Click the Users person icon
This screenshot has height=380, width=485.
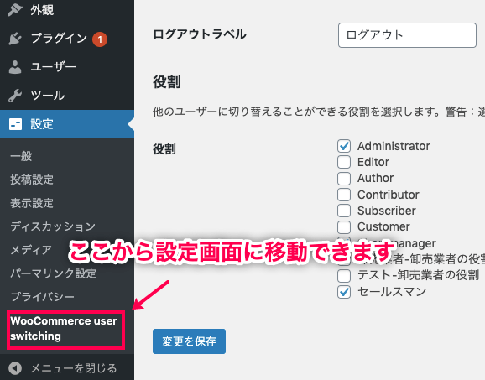pos(15,67)
